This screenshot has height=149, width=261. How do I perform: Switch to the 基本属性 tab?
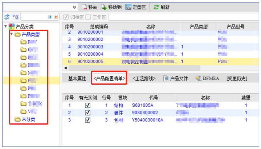pos(77,78)
